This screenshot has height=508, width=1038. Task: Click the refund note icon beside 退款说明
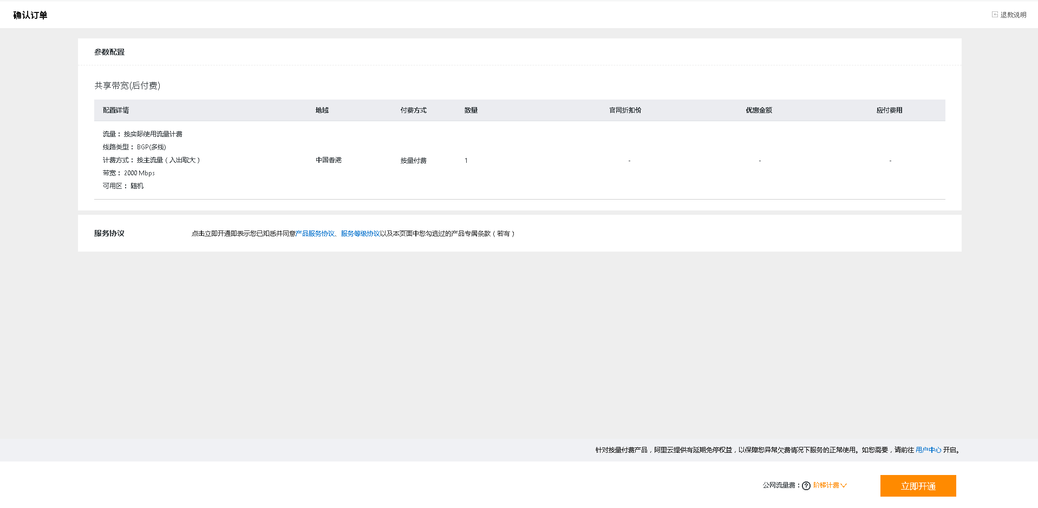click(995, 15)
